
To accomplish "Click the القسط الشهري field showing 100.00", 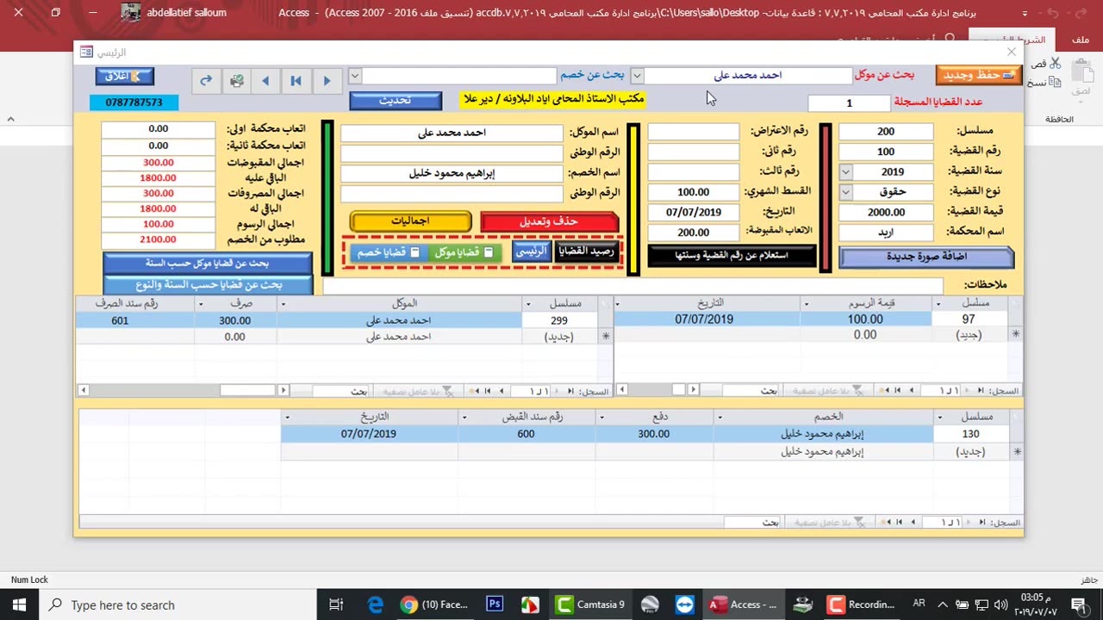I will click(694, 192).
